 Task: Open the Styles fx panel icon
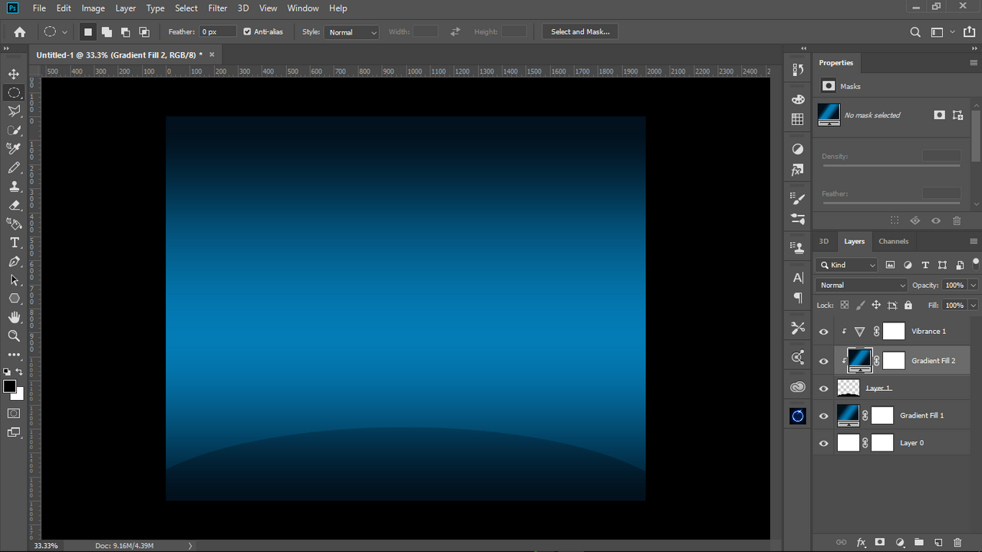coord(798,170)
